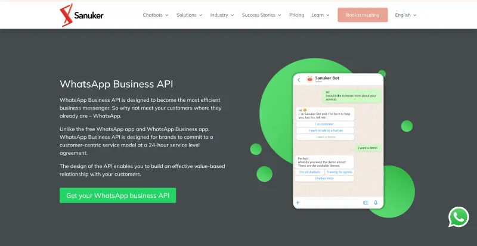Click the chat message input field
Viewport: 477px width, 246px height.
(330, 203)
